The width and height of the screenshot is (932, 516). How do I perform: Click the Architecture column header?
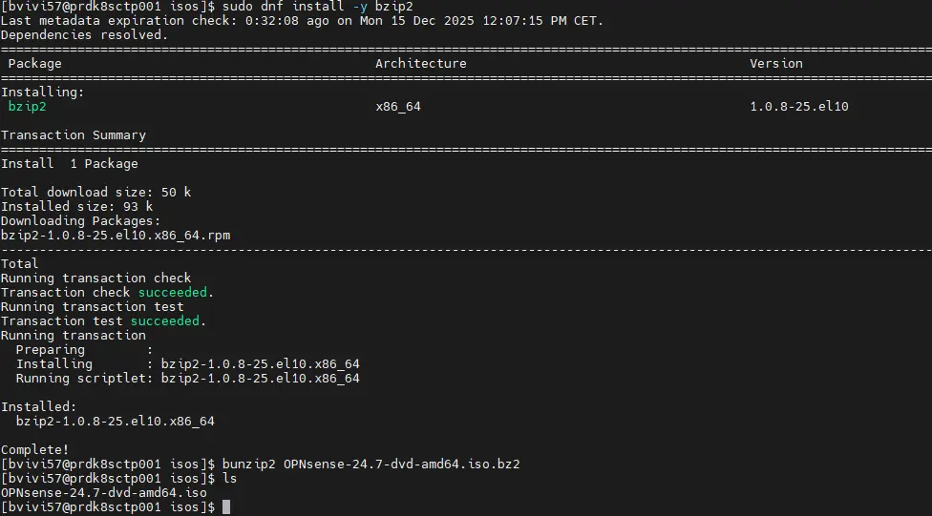click(x=420, y=64)
